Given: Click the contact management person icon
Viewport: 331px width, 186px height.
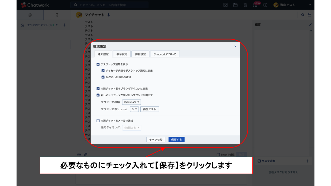Looking at the screenshot, I should (245, 5).
